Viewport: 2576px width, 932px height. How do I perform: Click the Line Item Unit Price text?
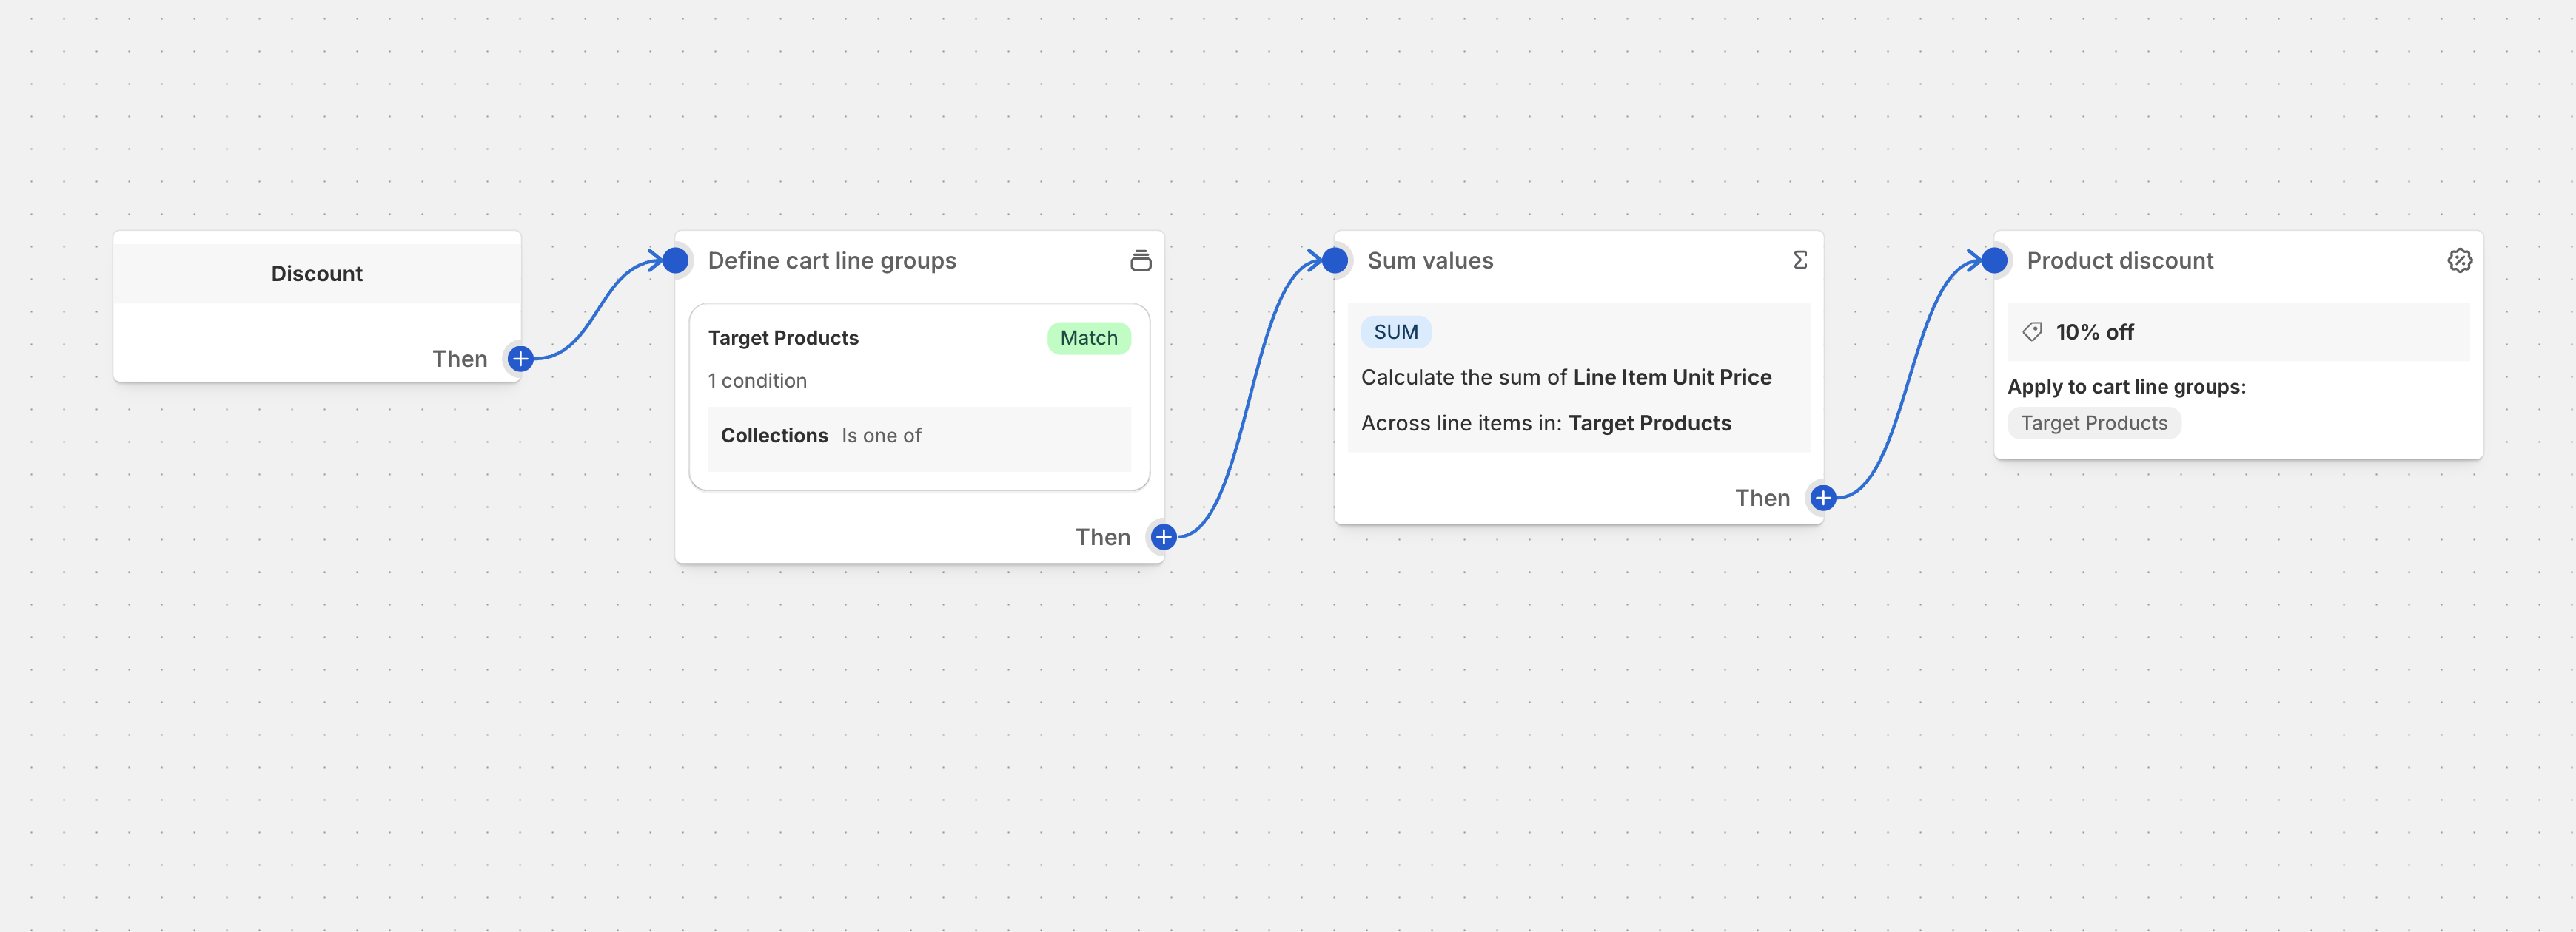click(x=1671, y=376)
